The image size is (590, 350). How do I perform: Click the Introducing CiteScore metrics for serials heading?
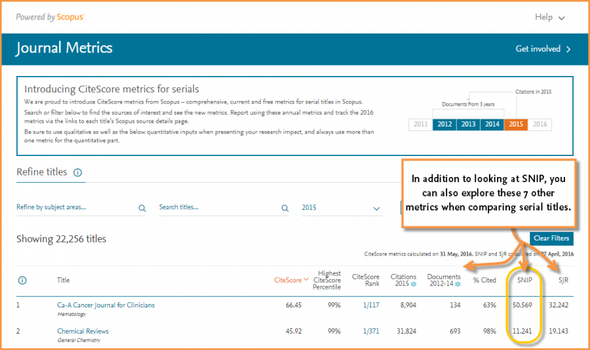pyautogui.click(x=111, y=89)
